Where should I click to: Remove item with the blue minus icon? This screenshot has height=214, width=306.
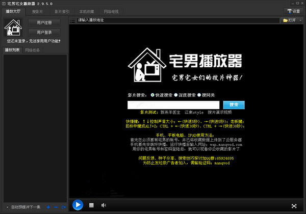(56, 207)
